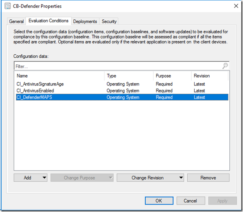Open the Security tab
Image resolution: width=243 pixels, height=212 pixels.
[109, 21]
